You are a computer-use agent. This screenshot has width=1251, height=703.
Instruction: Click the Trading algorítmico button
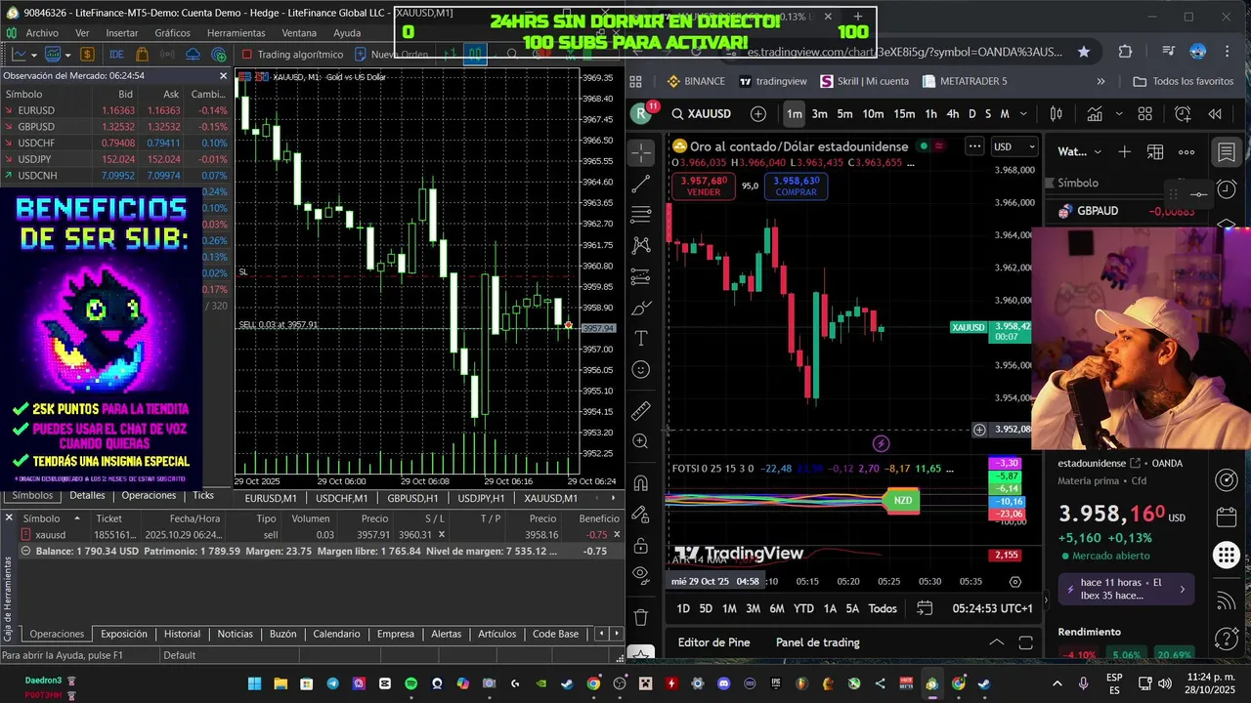[x=292, y=55]
